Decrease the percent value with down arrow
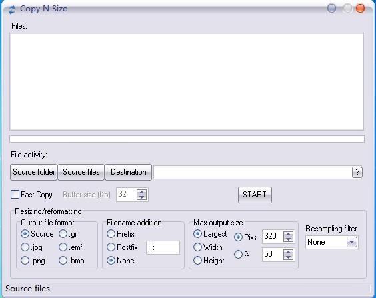The image size is (376, 298). pos(288,257)
